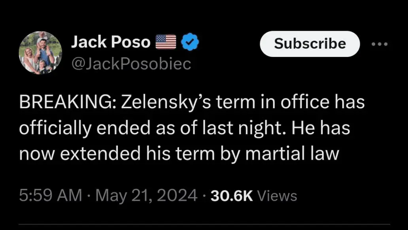Open the three-dot more options menu

pyautogui.click(x=380, y=44)
